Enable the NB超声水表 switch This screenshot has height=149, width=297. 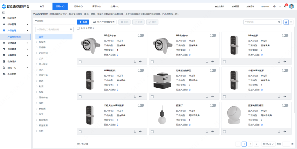tap(141, 35)
